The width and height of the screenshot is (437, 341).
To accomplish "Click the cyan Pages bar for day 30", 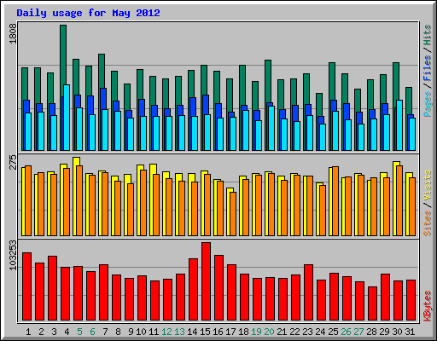I will click(x=399, y=125).
